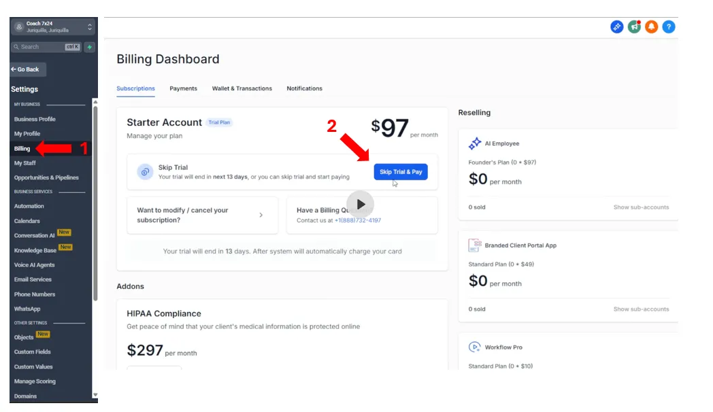
Task: Click the sidebar Search field
Action: click(x=46, y=47)
